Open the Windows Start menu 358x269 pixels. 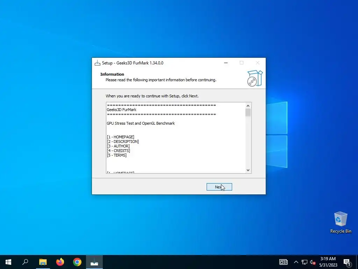pos(8,262)
